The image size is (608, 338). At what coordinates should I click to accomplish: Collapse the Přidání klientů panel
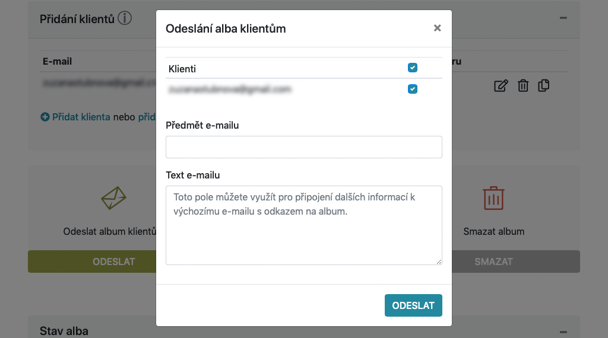(x=563, y=18)
